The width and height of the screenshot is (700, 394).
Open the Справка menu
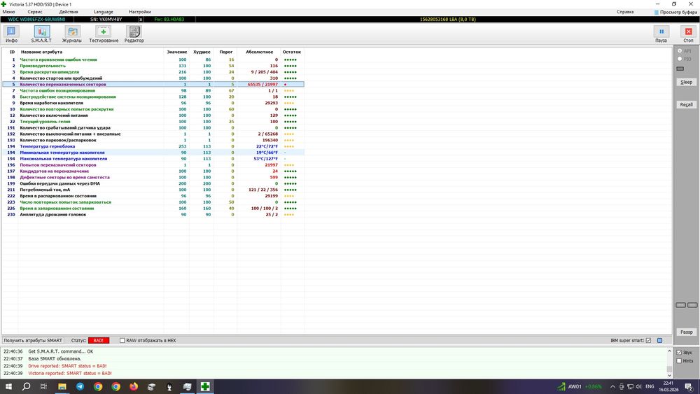(625, 12)
